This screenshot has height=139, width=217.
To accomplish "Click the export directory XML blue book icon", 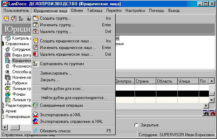I will coord(35,121).
